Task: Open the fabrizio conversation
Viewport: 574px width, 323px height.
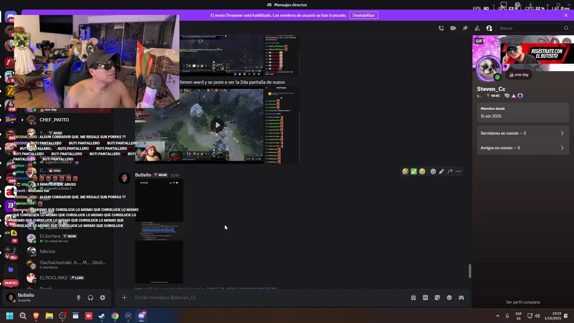Action: 67,251
